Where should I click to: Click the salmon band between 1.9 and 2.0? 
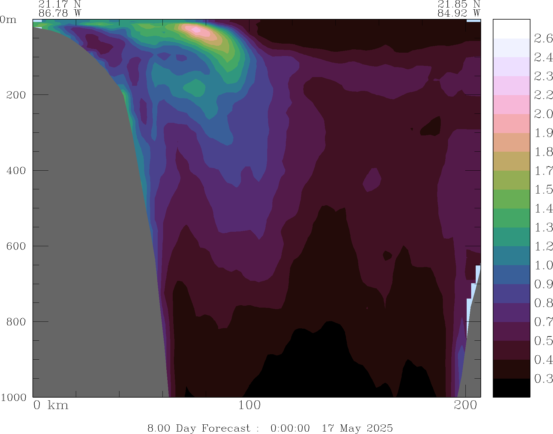click(x=511, y=123)
